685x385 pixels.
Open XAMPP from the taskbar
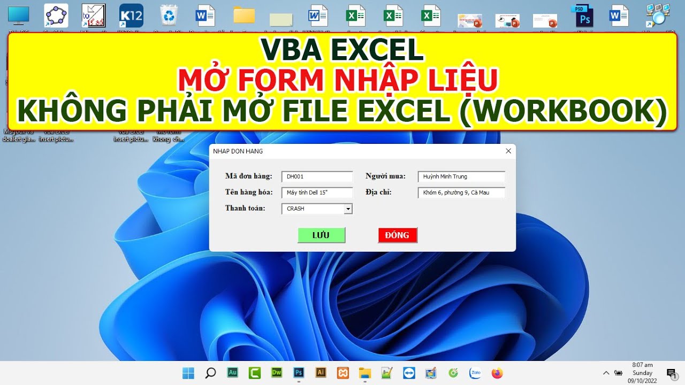tap(342, 373)
